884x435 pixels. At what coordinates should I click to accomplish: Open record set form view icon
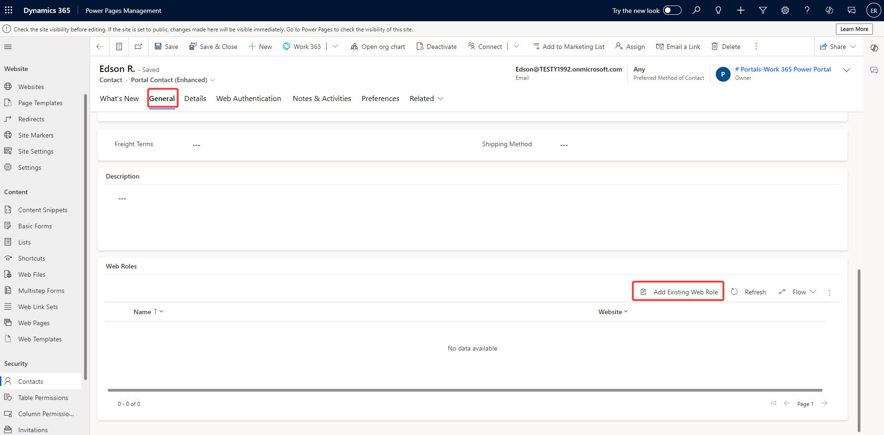(119, 47)
